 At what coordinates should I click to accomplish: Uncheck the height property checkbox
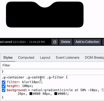(x=4, y=86)
